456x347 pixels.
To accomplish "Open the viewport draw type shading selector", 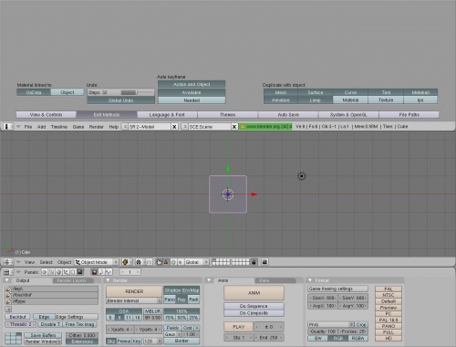I will coord(127,262).
